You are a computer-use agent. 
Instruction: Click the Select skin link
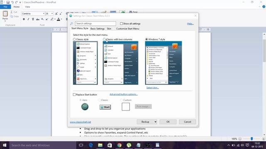click(x=153, y=88)
